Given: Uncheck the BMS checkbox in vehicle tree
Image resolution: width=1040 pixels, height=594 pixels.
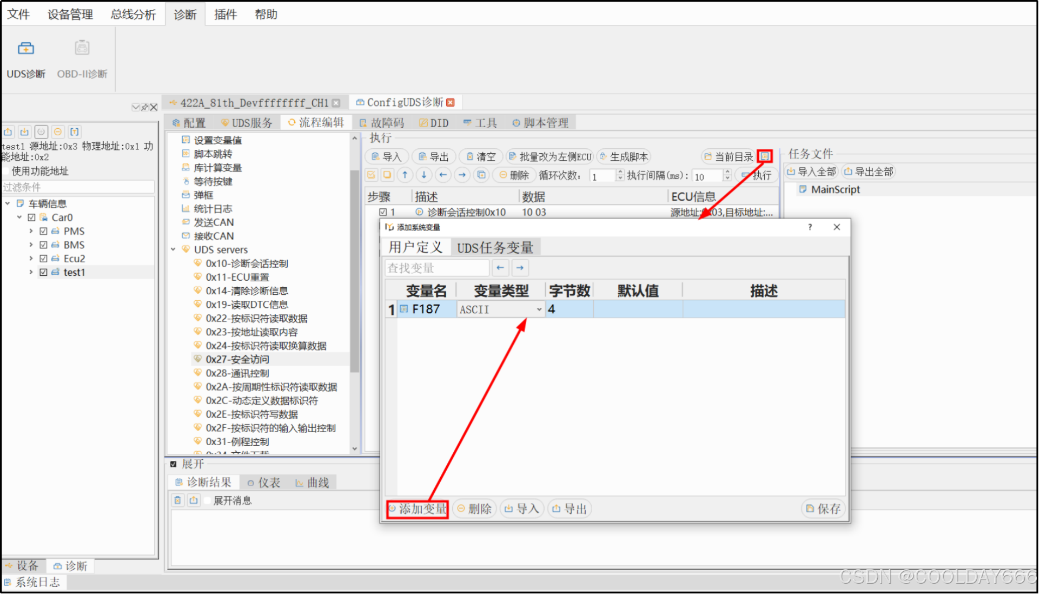Looking at the screenshot, I should (44, 245).
